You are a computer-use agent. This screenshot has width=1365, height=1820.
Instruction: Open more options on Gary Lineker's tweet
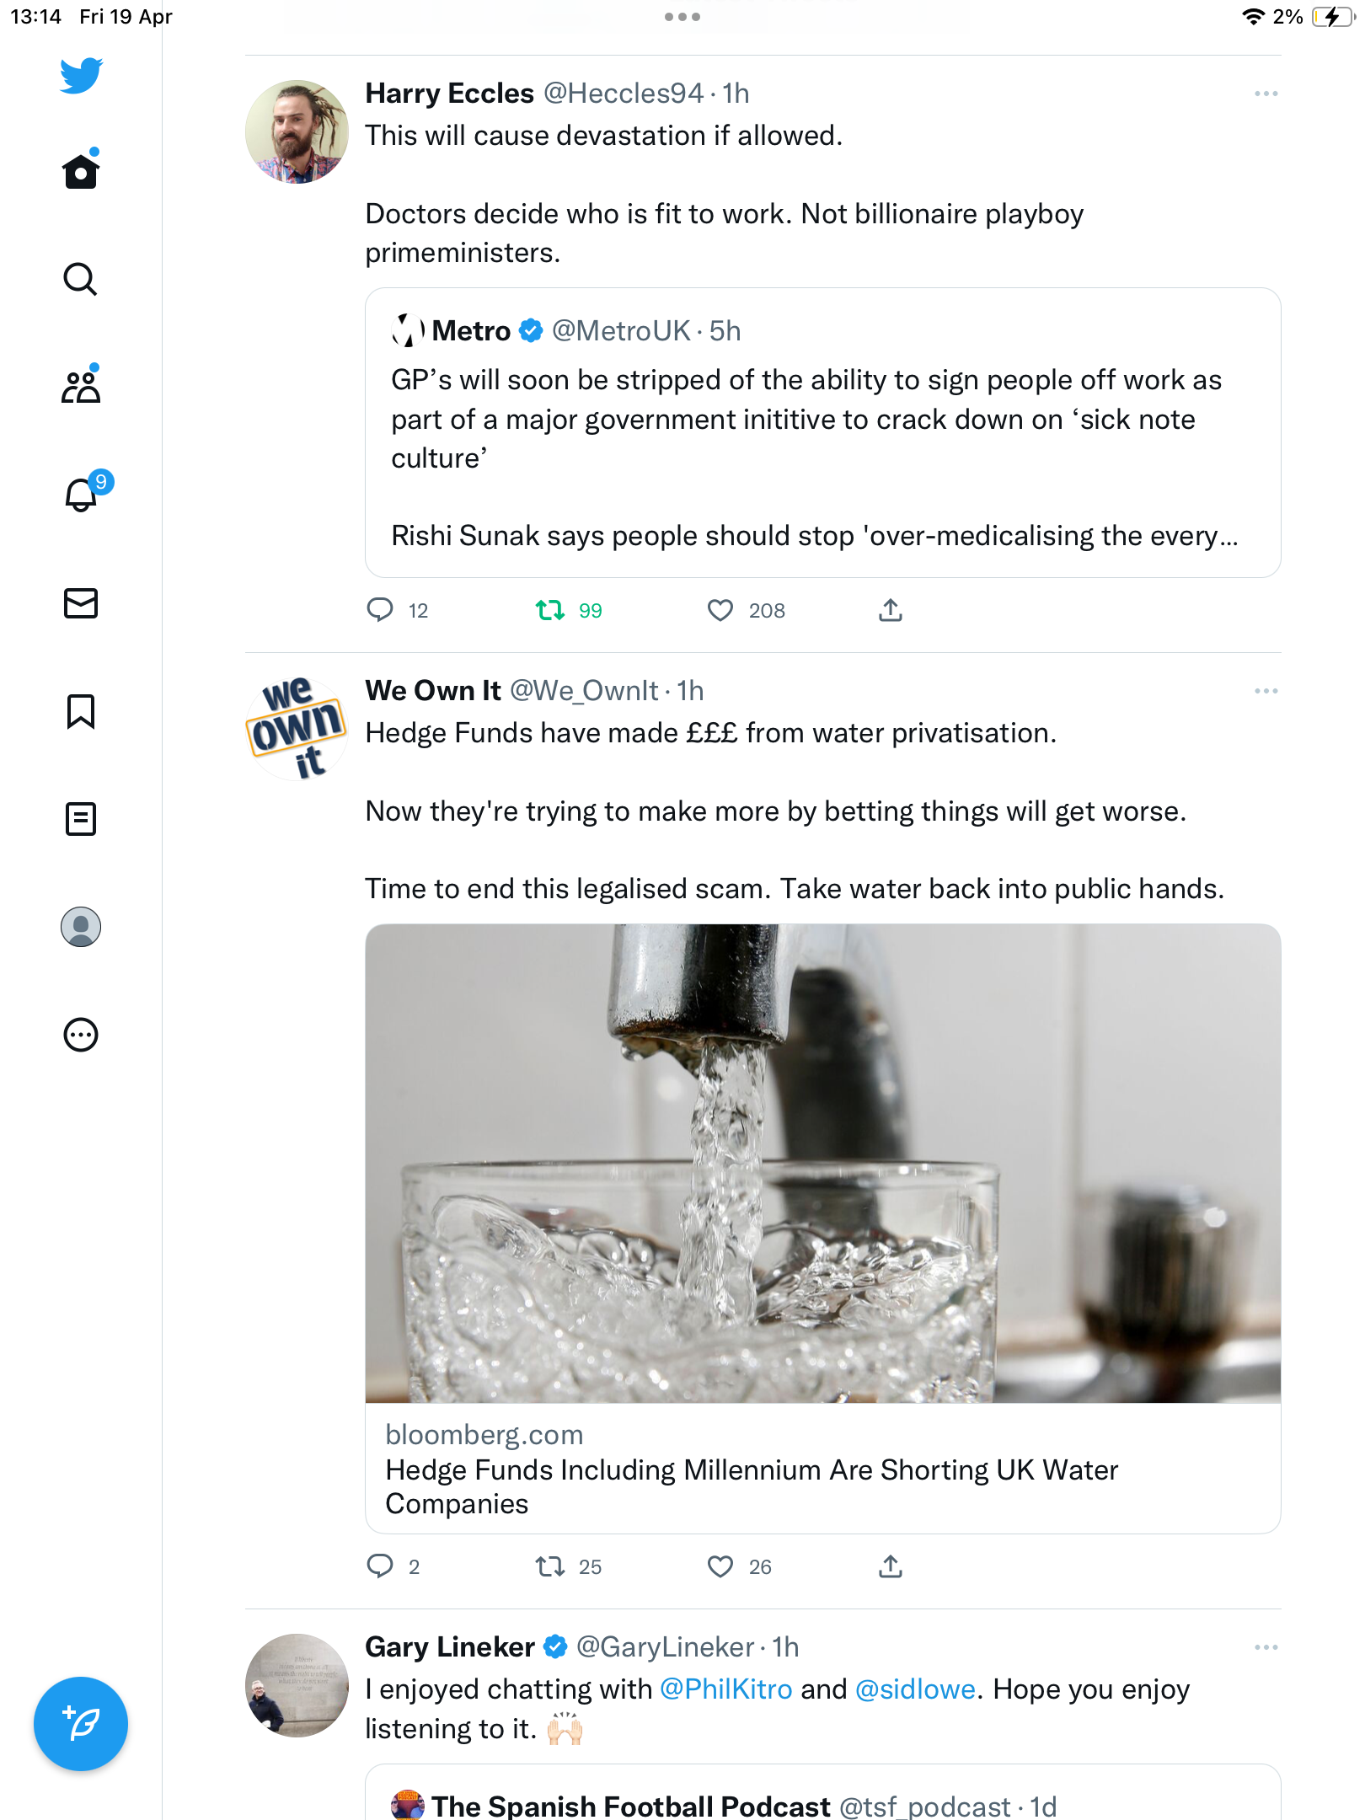(x=1266, y=1647)
